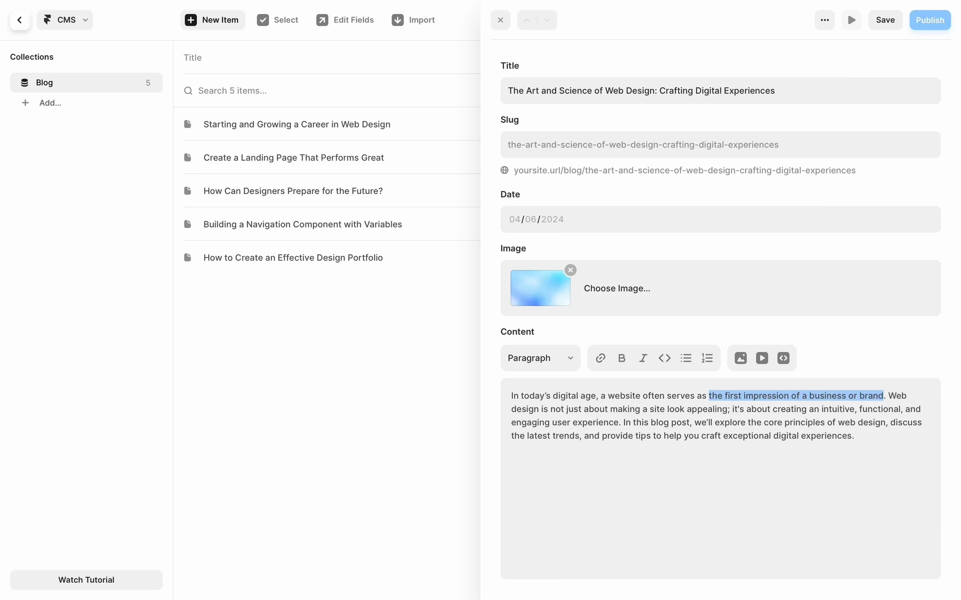Apply italic formatting in the content editor

pos(643,358)
